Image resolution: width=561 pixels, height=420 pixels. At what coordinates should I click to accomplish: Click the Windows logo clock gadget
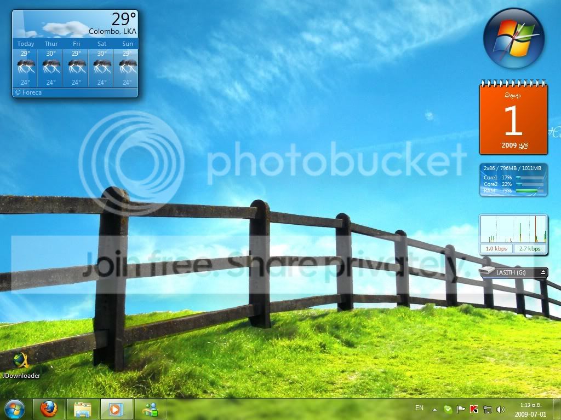(x=513, y=38)
